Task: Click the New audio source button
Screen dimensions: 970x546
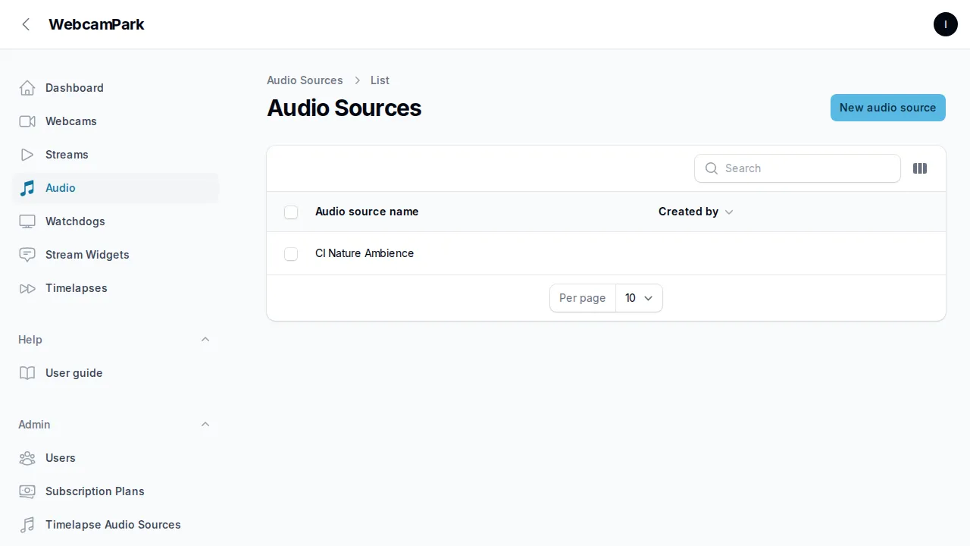Action: [887, 108]
